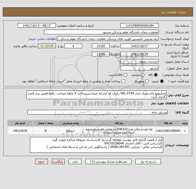Click پاسخ به نیاز button
The width and height of the screenshot is (196, 189).
[148, 162]
